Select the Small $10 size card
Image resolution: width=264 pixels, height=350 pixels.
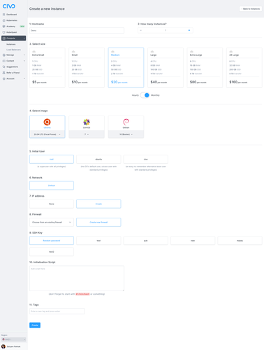click(87, 68)
